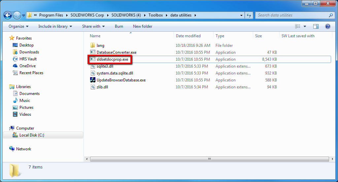Viewport: 338px width, 182px height.
Task: Open Help via the question mark icon
Action: coord(328,26)
